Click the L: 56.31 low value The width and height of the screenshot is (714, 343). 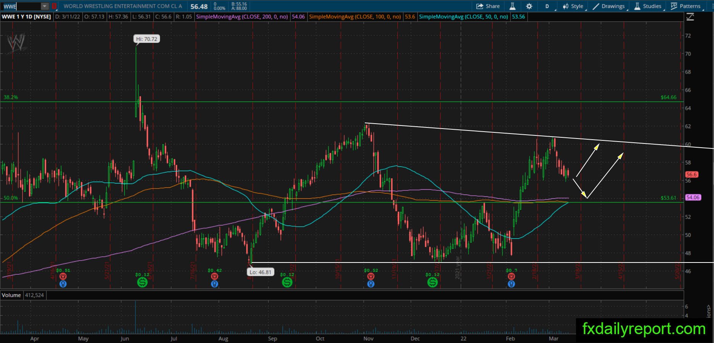click(x=141, y=17)
